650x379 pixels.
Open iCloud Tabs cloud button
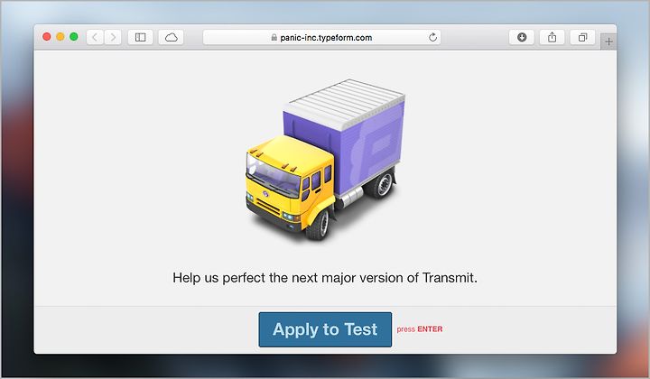[172, 37]
